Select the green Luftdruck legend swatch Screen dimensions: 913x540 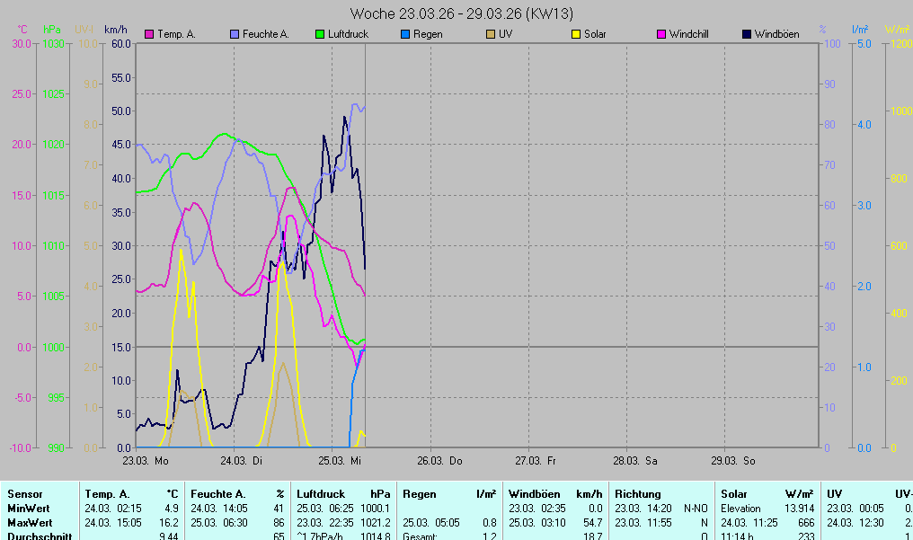(x=319, y=35)
